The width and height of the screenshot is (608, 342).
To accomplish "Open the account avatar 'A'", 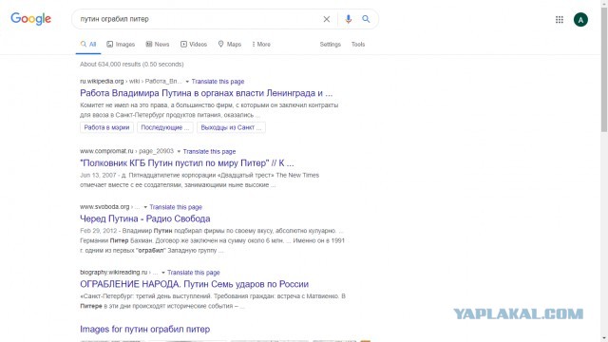I will [580, 20].
